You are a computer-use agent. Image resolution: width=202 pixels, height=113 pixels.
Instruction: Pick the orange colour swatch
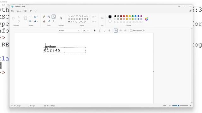pyautogui.click(x=127, y=16)
